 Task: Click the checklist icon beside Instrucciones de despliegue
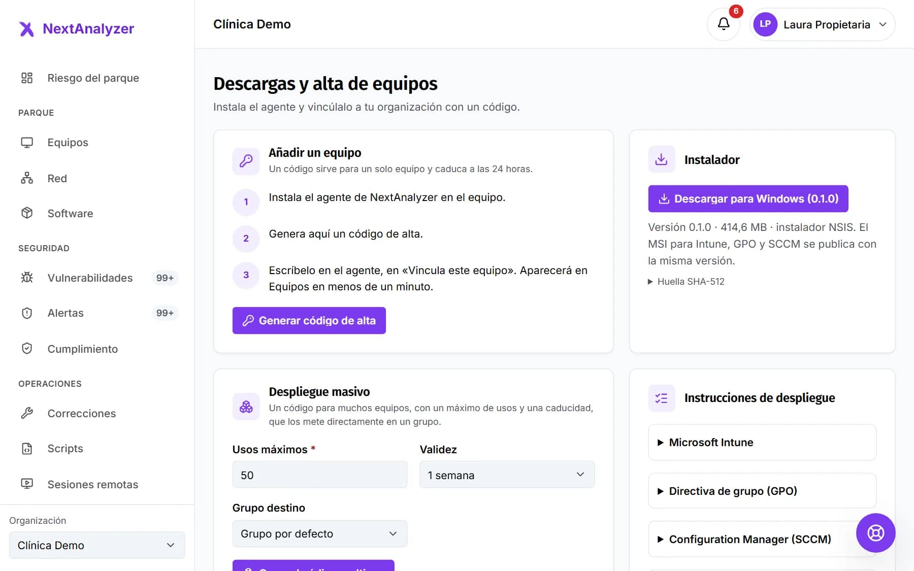click(662, 398)
